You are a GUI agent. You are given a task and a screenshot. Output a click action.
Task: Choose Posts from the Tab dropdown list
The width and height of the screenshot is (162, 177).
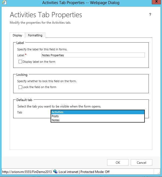pos(97,116)
